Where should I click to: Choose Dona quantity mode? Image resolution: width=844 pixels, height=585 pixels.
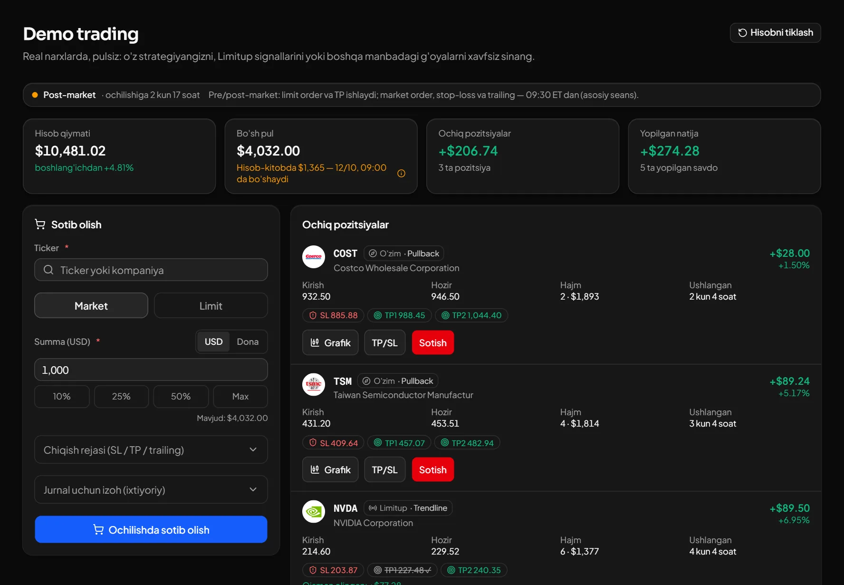click(x=248, y=341)
